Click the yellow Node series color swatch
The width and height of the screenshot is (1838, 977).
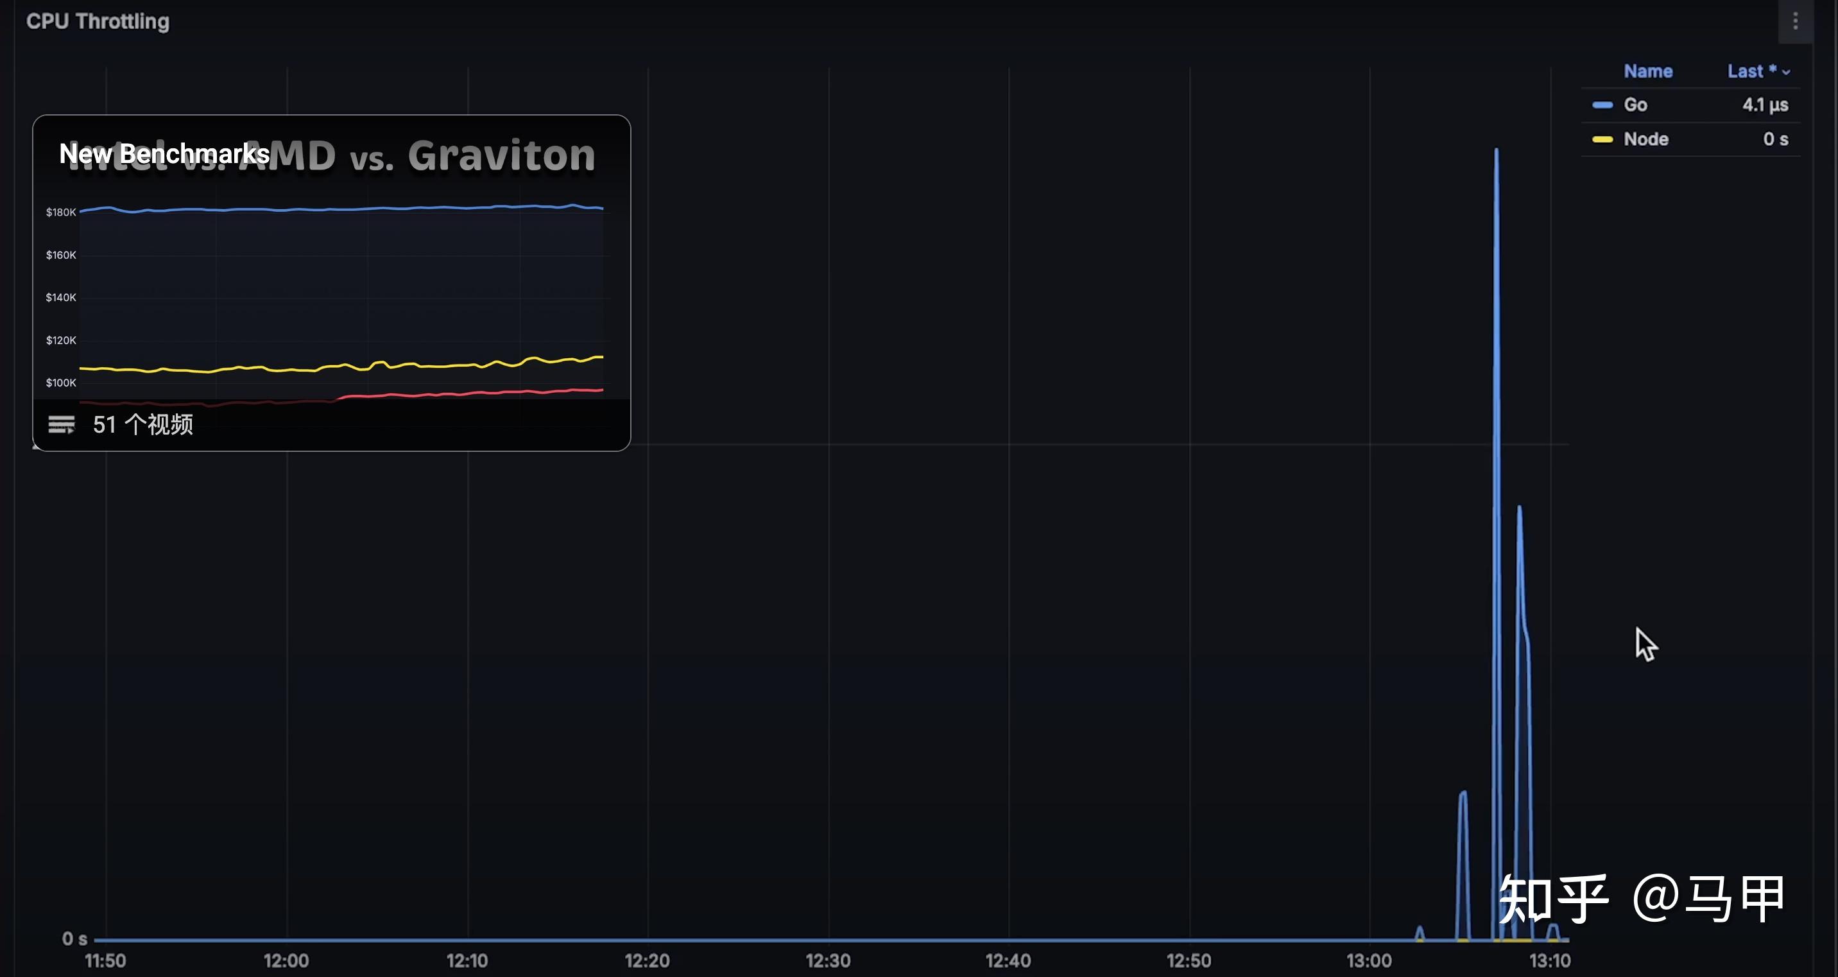pyautogui.click(x=1602, y=139)
